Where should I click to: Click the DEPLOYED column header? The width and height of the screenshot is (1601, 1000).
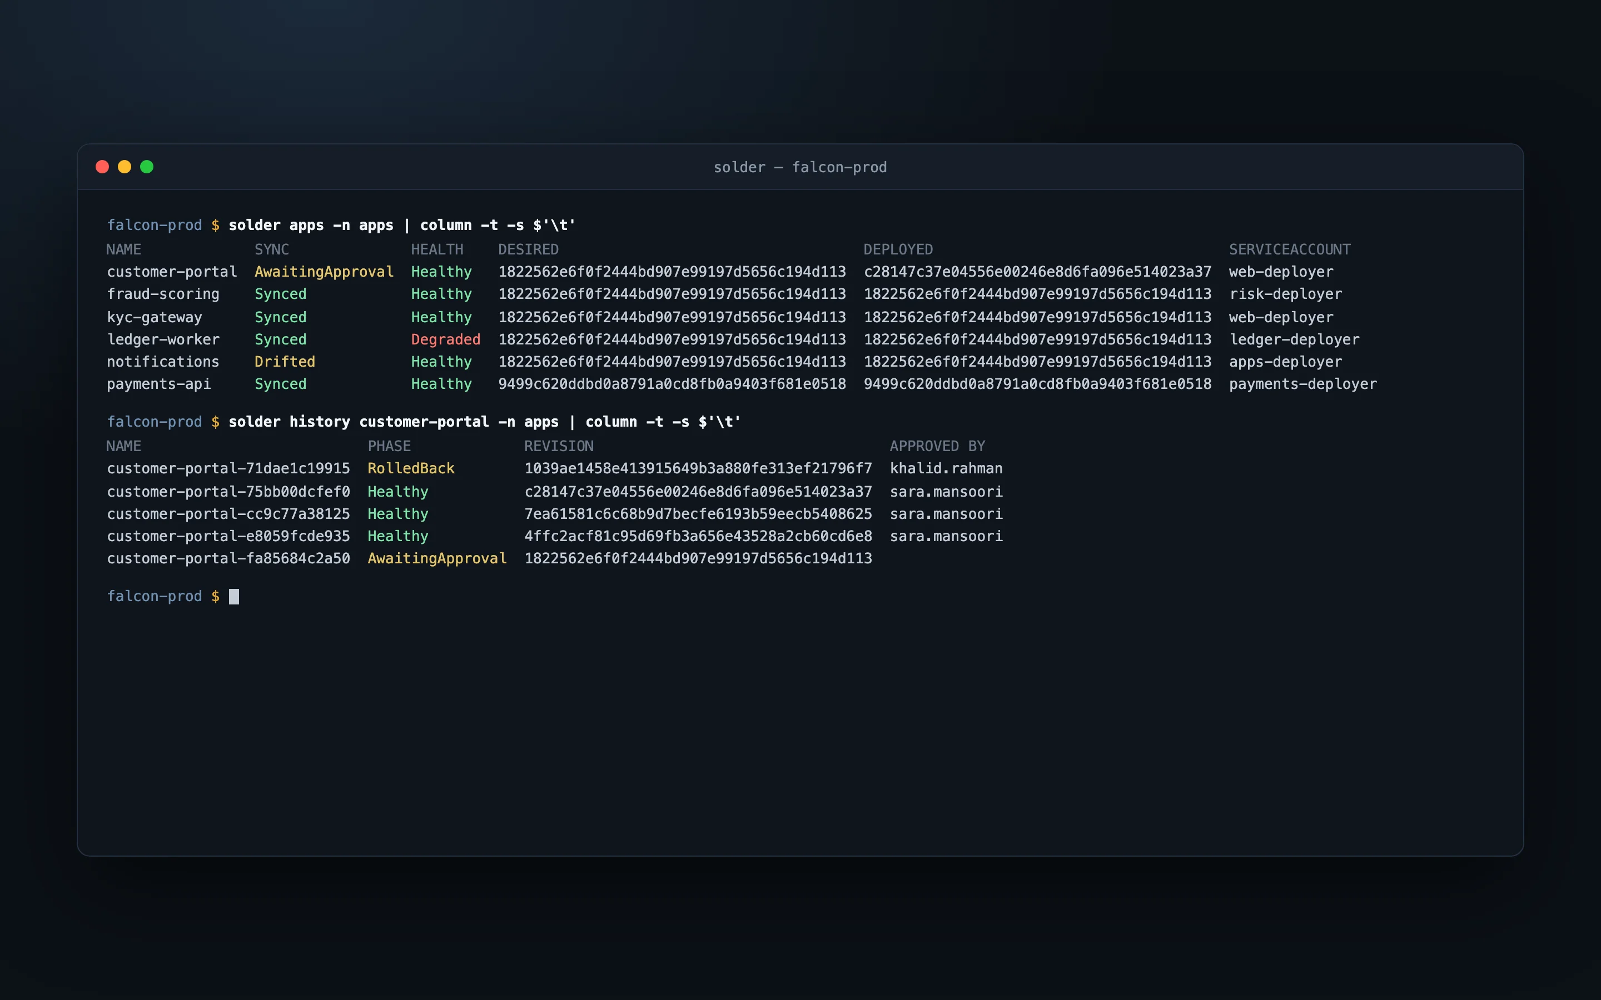898,249
